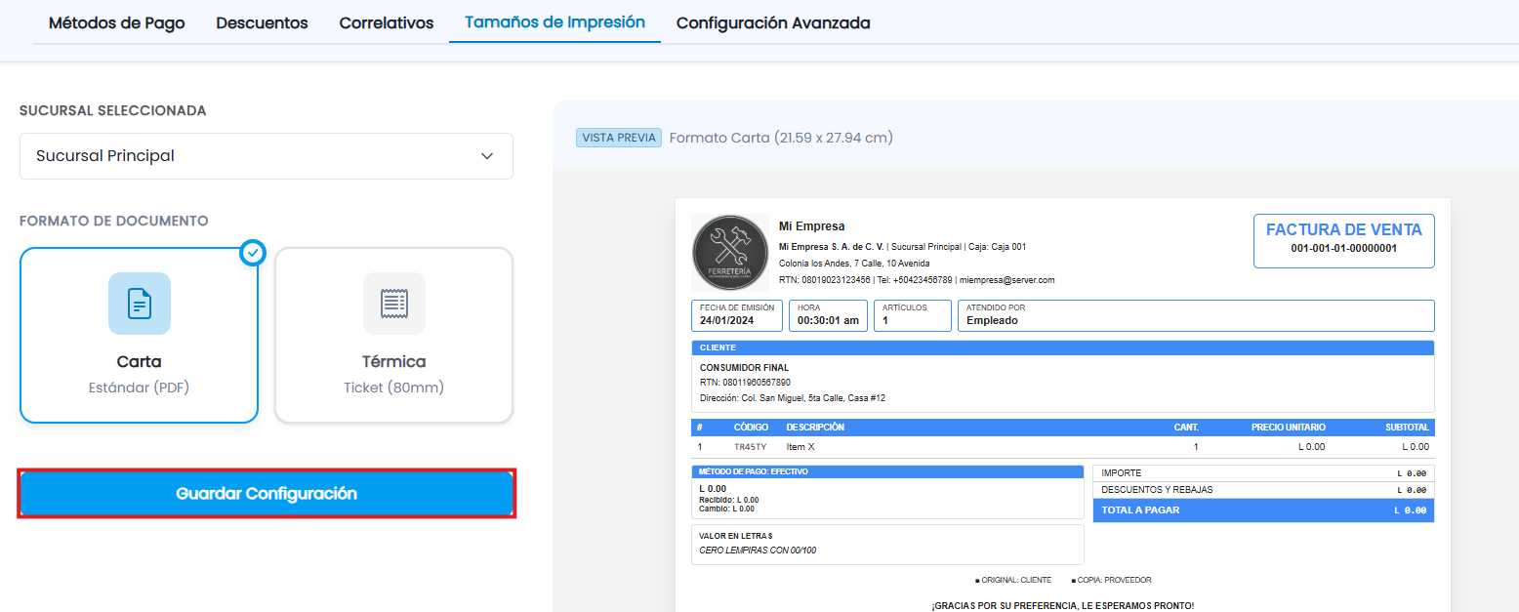
Task: Click the CONSUMIDOR FINAL client name
Action: (745, 368)
